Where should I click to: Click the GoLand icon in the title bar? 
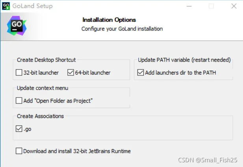6,6
